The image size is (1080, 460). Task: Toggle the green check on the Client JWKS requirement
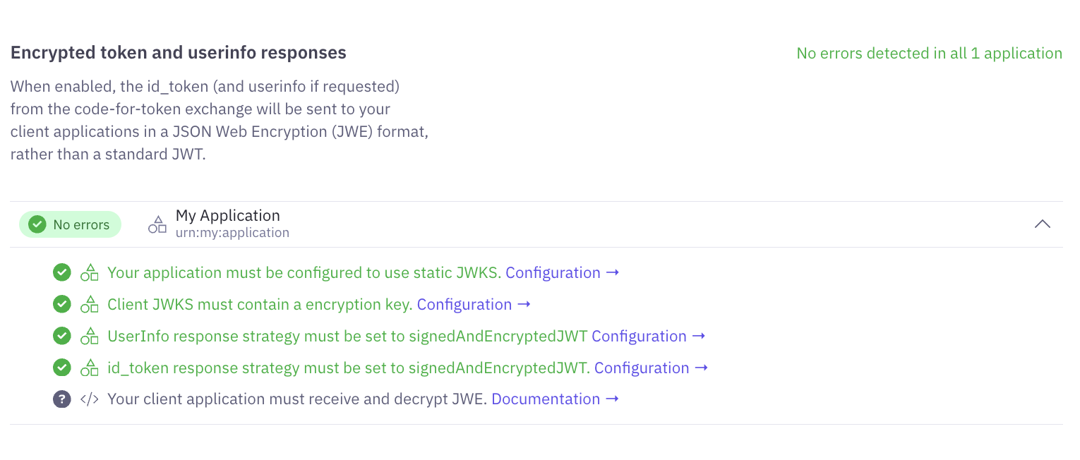tap(61, 304)
